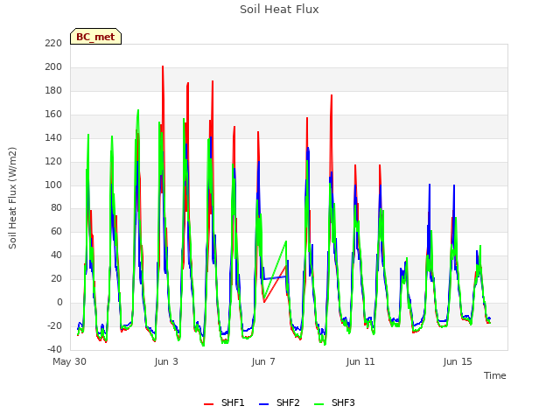Toggle SHF3 series in legend
This screenshot has height=420, width=560.
334,402
